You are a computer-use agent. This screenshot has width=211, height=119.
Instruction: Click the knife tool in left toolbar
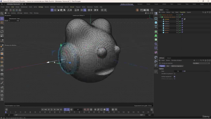[x=2, y=83]
